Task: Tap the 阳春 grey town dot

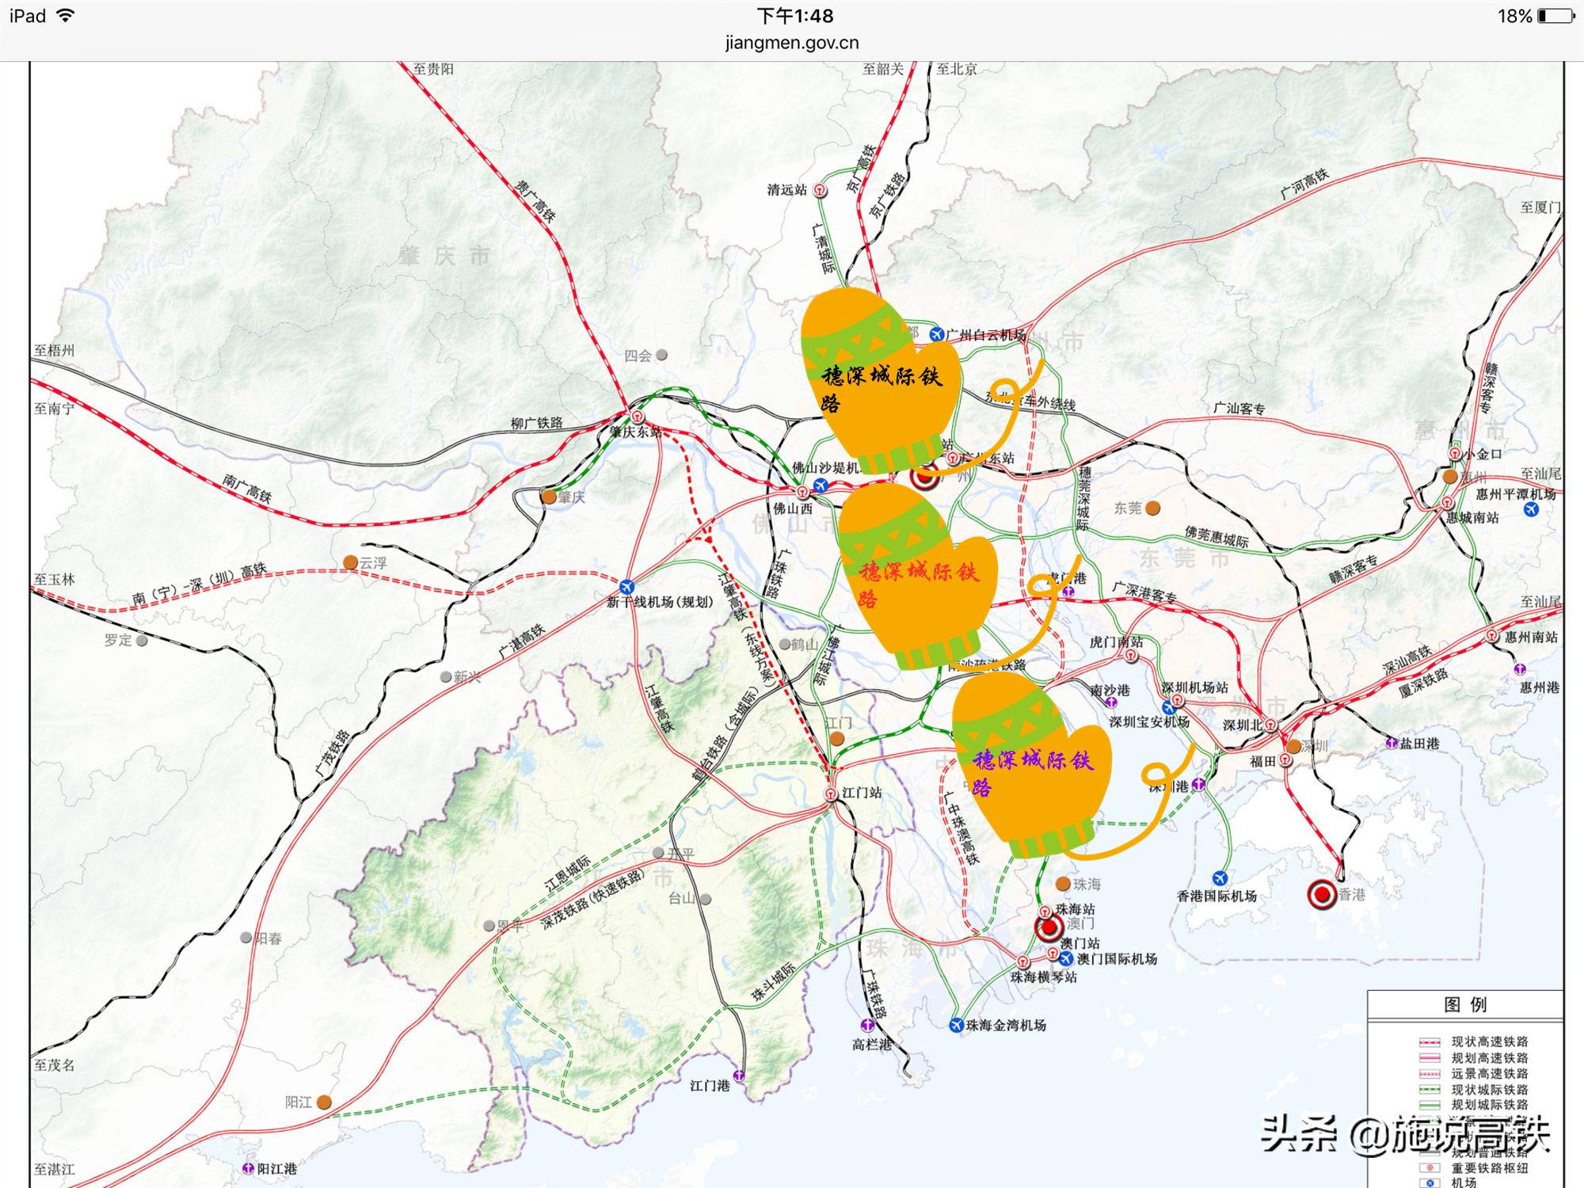Action: pos(246,938)
